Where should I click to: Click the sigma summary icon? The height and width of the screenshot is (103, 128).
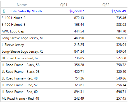click(x=4, y=11)
